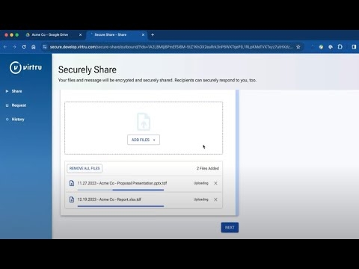Reload the current page
Screen dimensions: 359x269
(24, 47)
